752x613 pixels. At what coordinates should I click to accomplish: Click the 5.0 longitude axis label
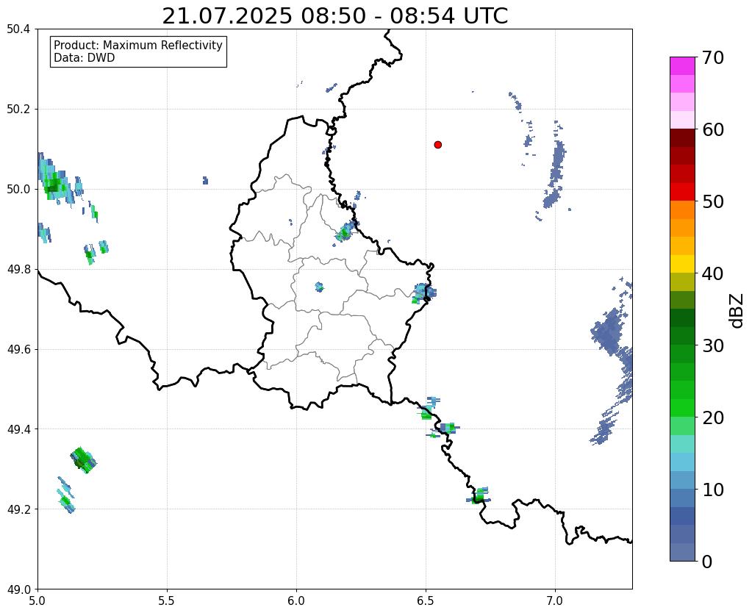[x=37, y=601]
